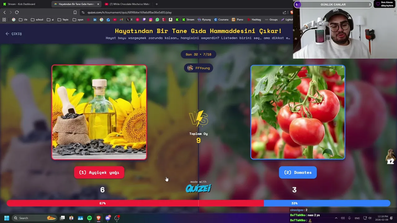Open the apps grid icon in bookmarks bar
The height and width of the screenshot is (223, 397).
[x=4, y=20]
